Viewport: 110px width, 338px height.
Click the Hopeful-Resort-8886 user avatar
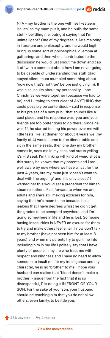[x=9, y=9]
